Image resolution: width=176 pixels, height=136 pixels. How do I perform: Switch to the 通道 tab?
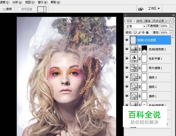click(147, 21)
